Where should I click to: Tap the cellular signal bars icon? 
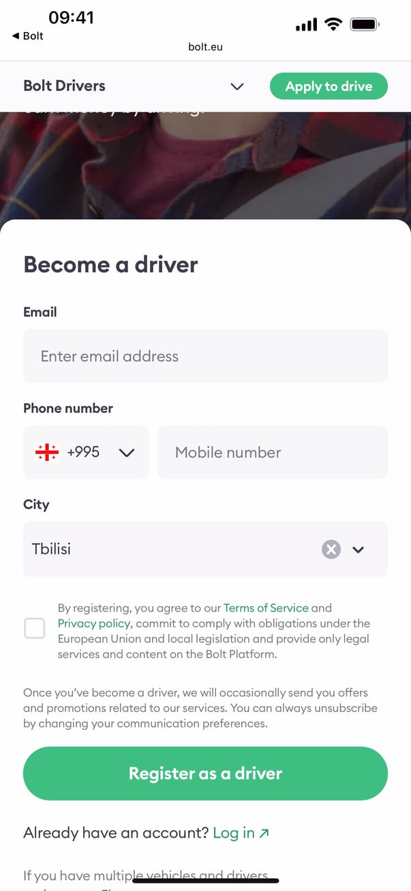pyautogui.click(x=306, y=25)
